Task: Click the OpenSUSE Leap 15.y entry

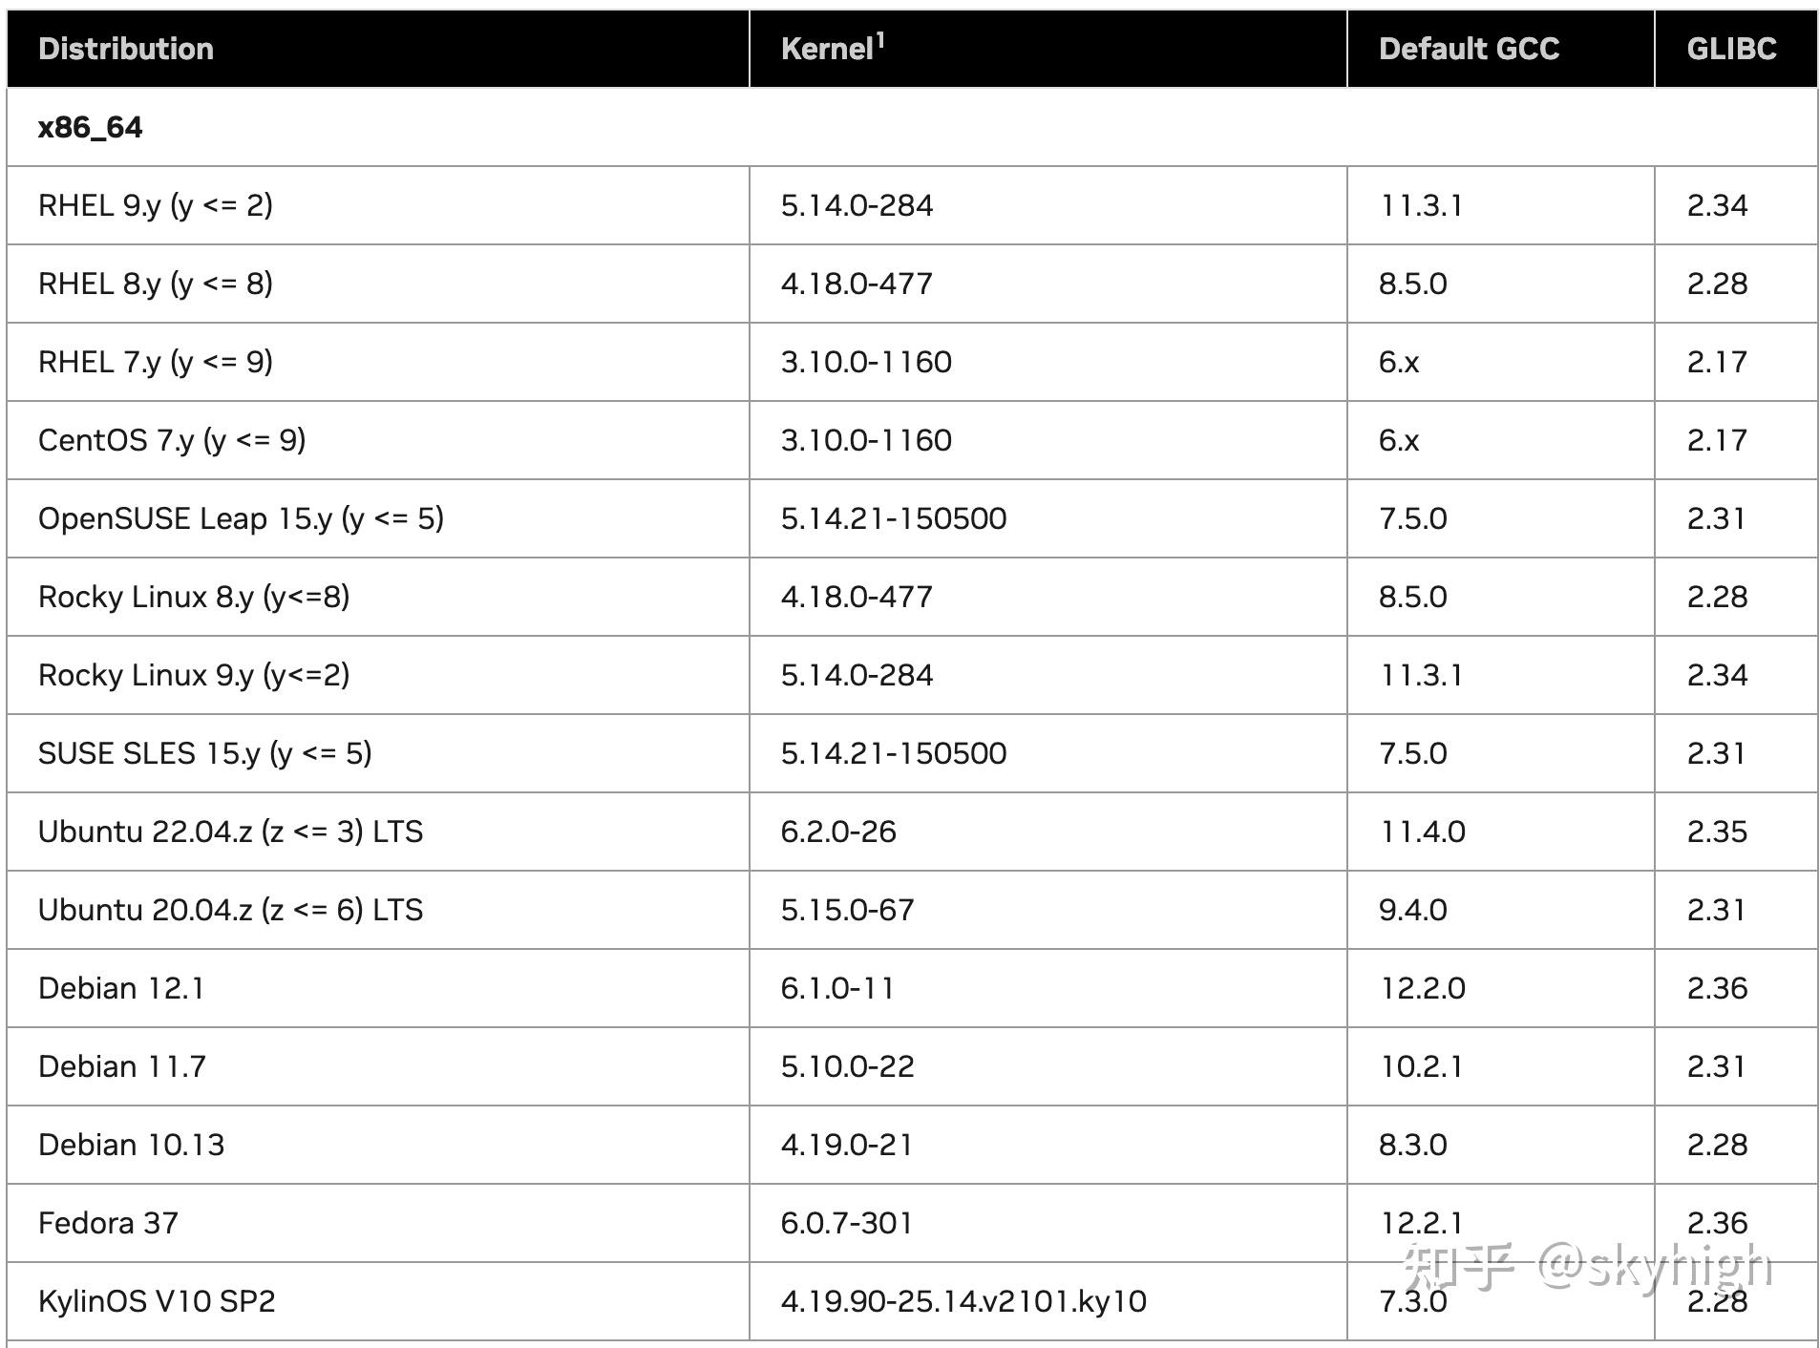Action: click(241, 518)
